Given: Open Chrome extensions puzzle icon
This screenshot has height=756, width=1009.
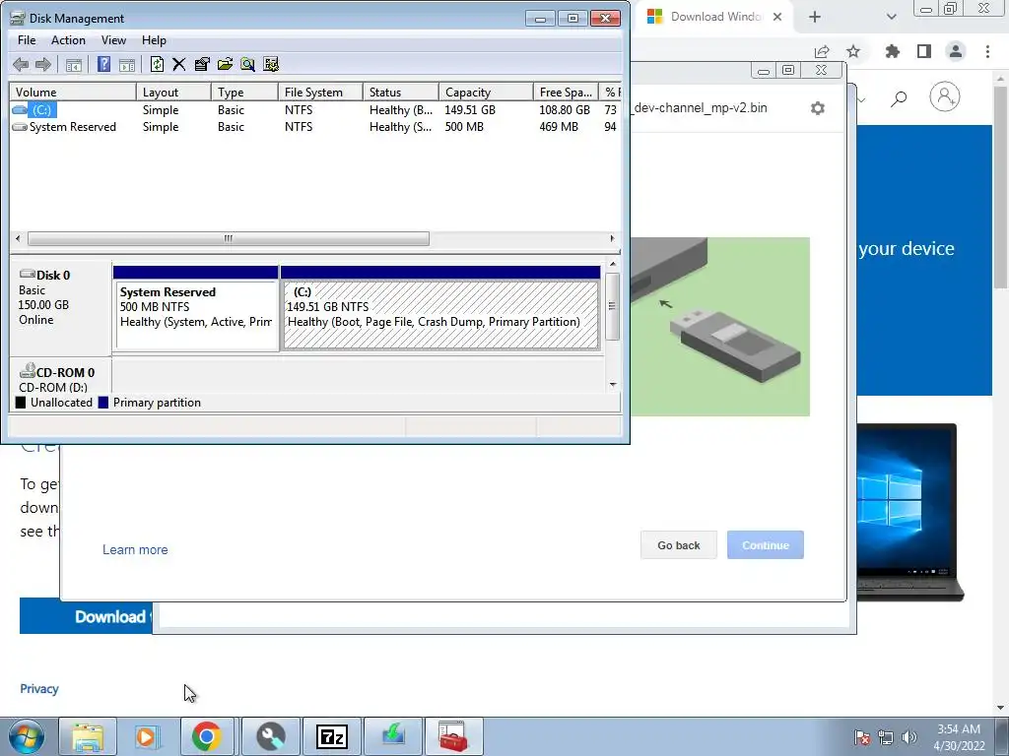Looking at the screenshot, I should 892,51.
